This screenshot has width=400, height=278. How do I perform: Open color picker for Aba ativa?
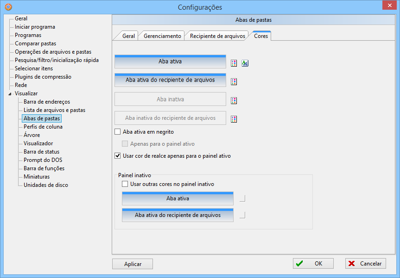[x=234, y=63]
